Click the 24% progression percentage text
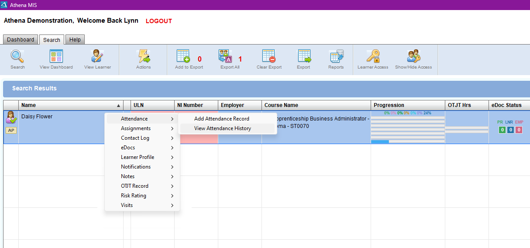This screenshot has width=530, height=248. point(427,113)
